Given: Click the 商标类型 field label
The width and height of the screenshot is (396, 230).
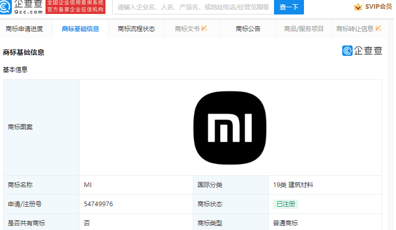Looking at the screenshot, I should [x=209, y=223].
